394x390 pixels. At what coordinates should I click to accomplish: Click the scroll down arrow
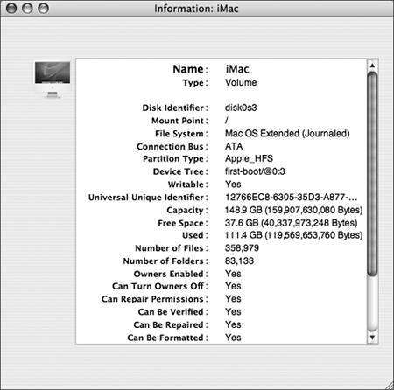(x=372, y=338)
